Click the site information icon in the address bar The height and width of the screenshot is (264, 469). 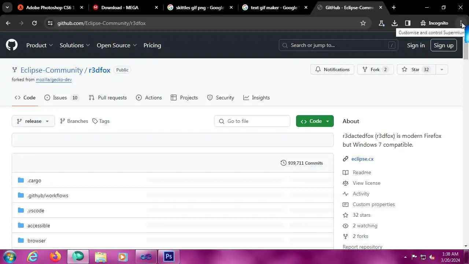(x=50, y=23)
